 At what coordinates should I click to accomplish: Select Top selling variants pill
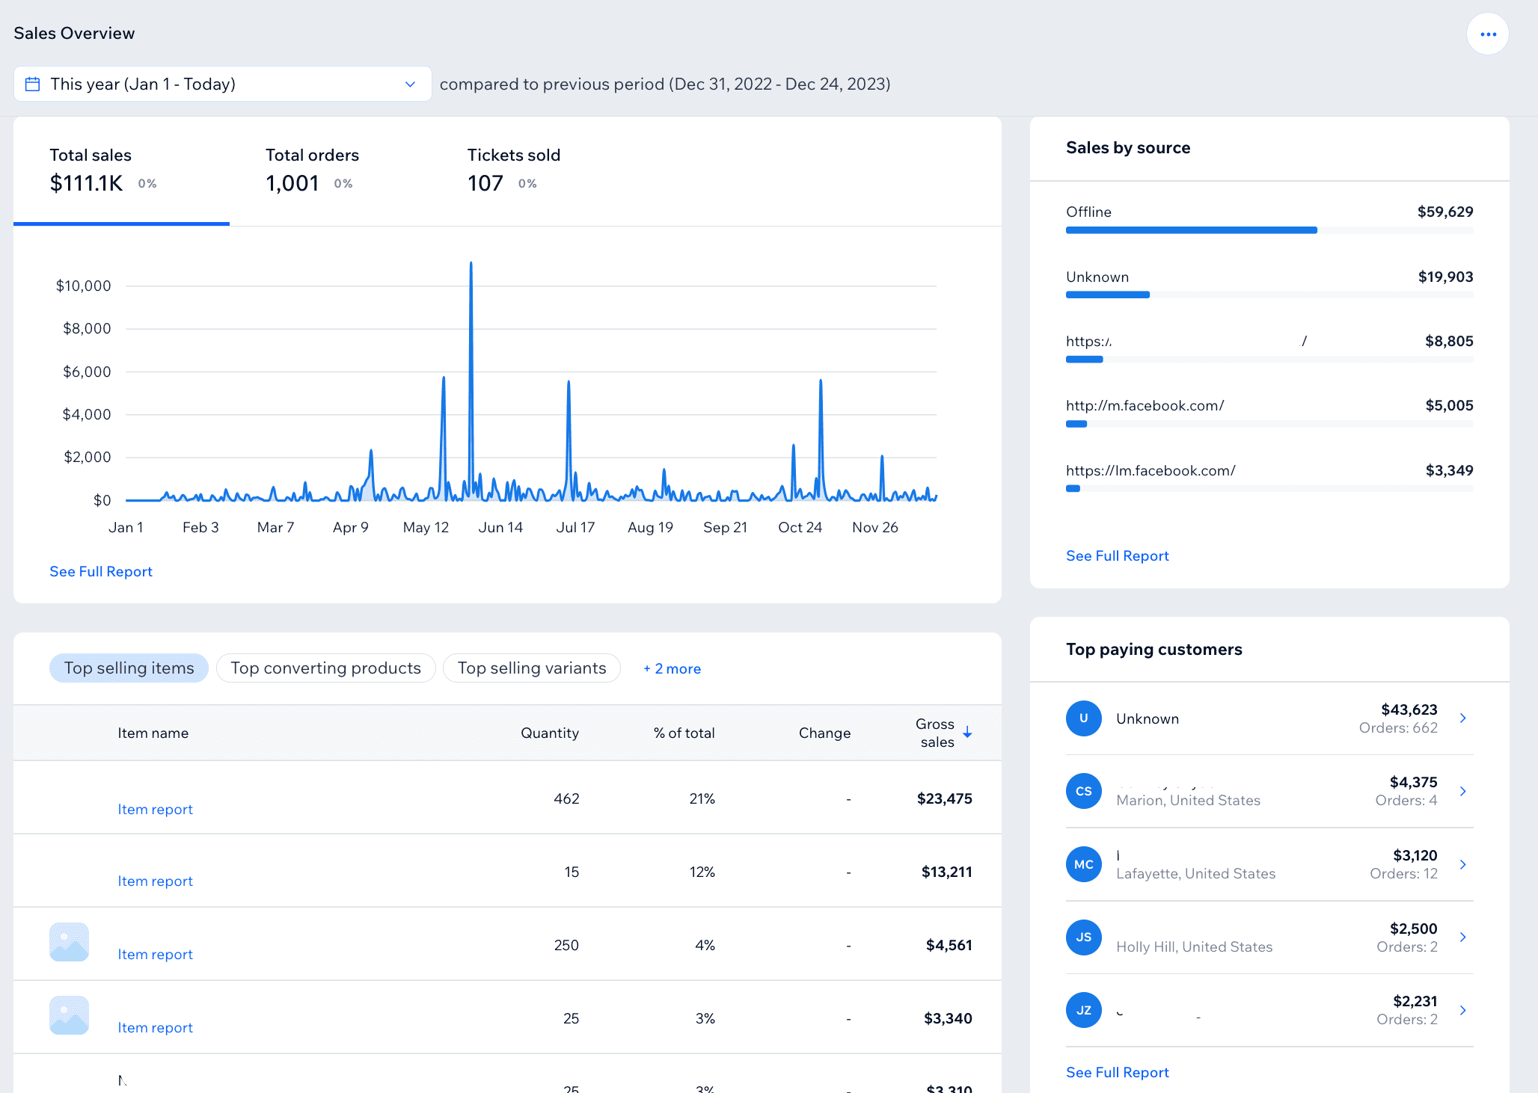click(x=532, y=668)
